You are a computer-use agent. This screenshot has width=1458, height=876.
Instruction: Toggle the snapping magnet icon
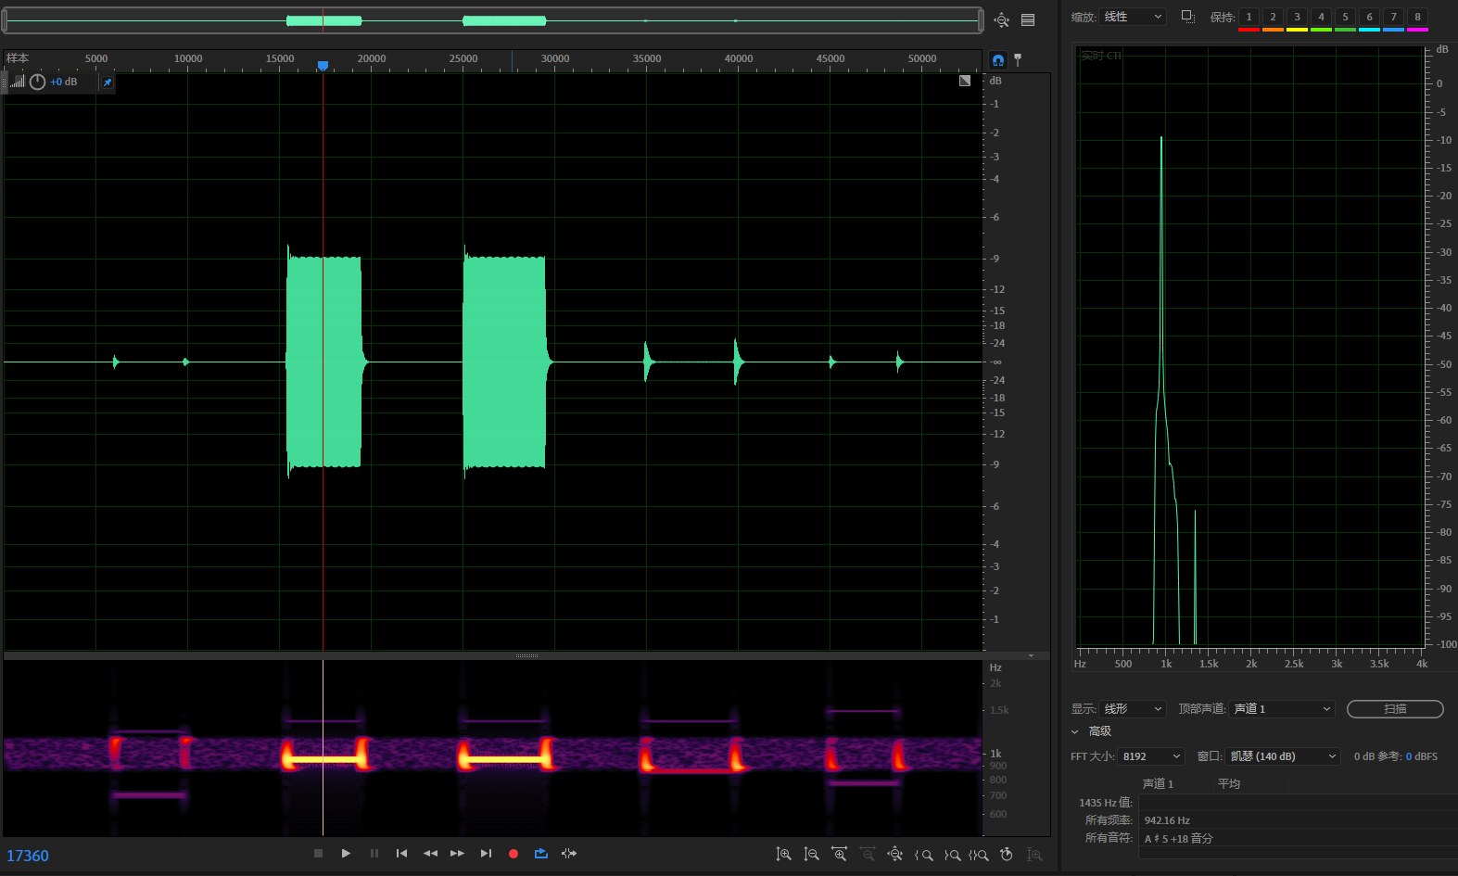click(x=998, y=60)
